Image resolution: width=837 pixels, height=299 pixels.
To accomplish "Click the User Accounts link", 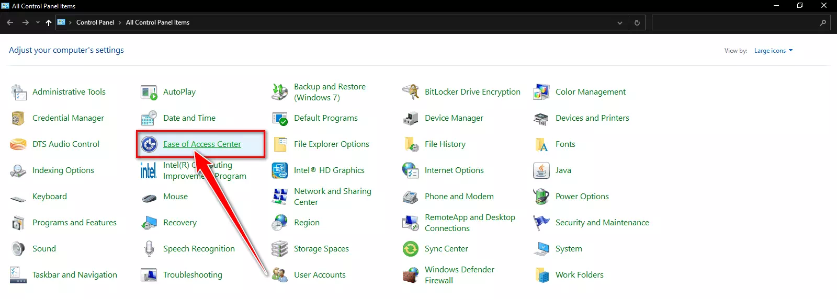I will [x=320, y=275].
